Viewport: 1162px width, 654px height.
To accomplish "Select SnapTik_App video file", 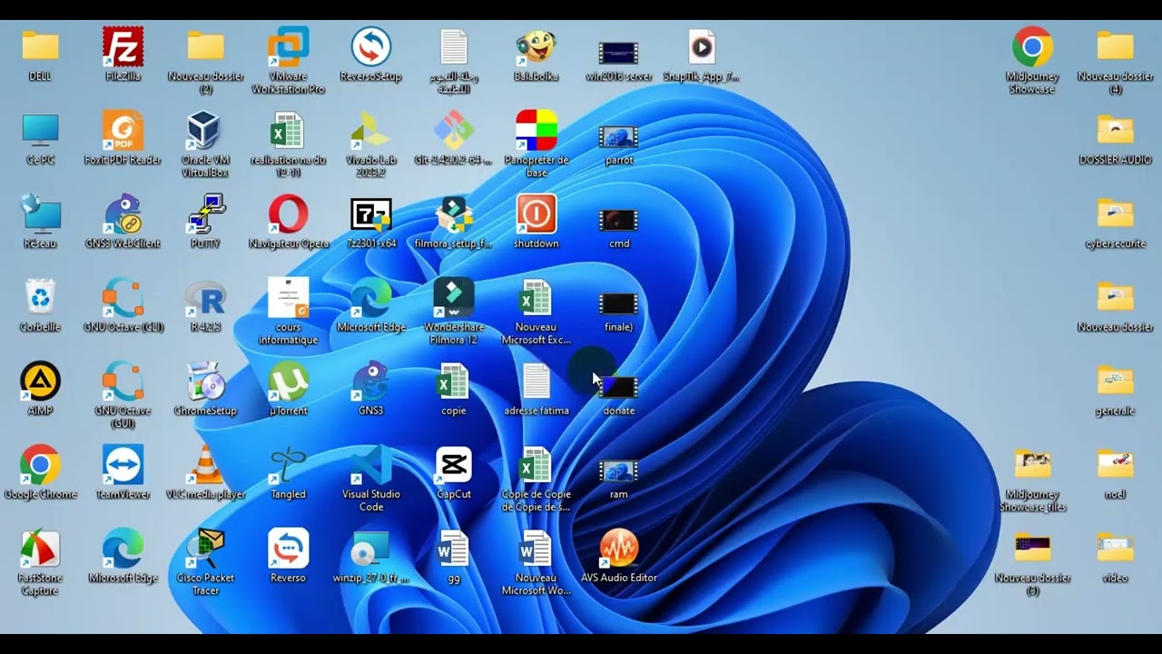I will tap(701, 47).
